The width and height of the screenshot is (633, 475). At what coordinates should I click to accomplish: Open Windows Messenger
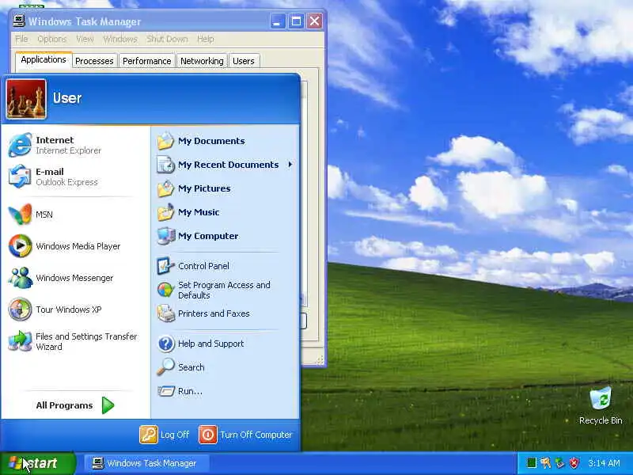[75, 278]
